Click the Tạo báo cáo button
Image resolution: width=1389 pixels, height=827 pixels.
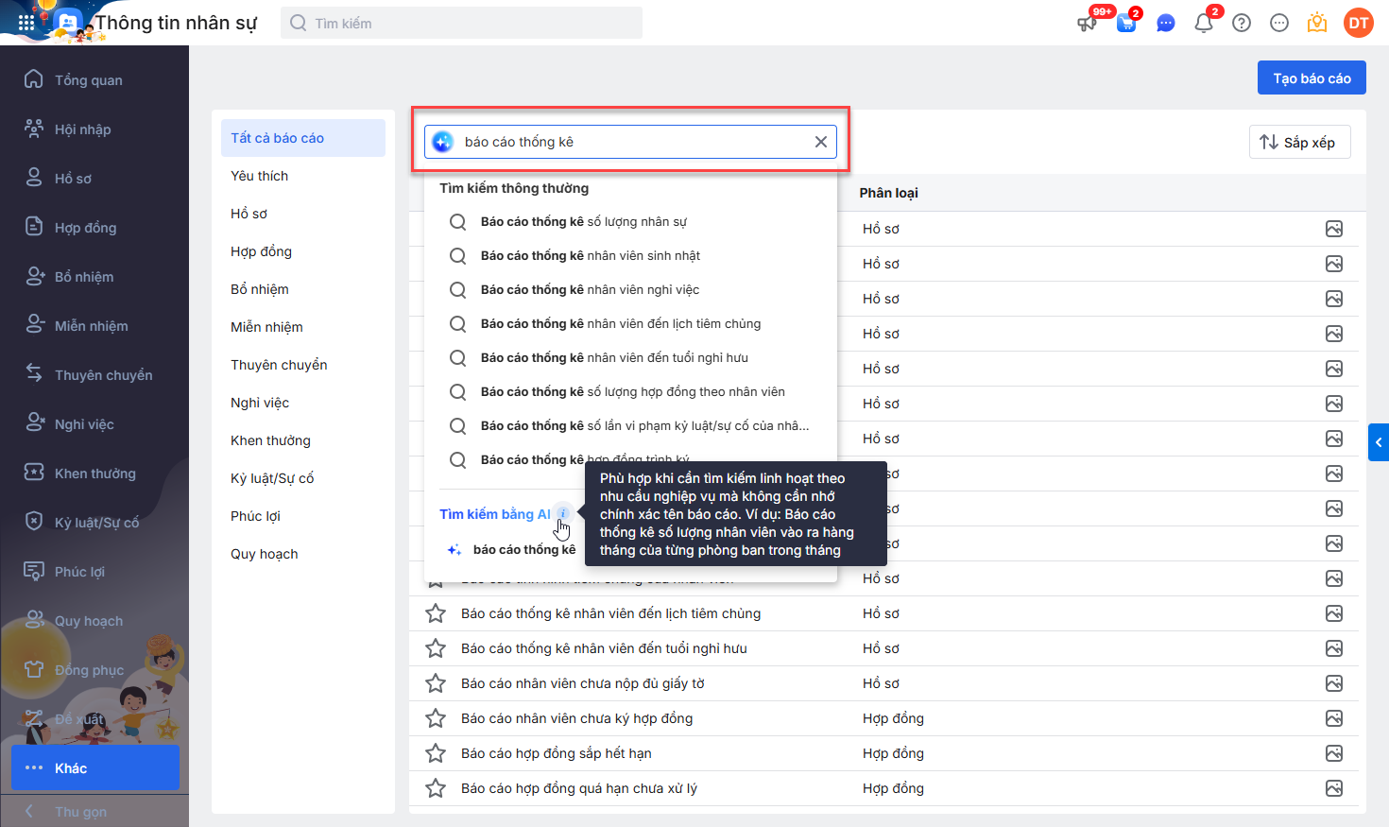pyautogui.click(x=1312, y=78)
